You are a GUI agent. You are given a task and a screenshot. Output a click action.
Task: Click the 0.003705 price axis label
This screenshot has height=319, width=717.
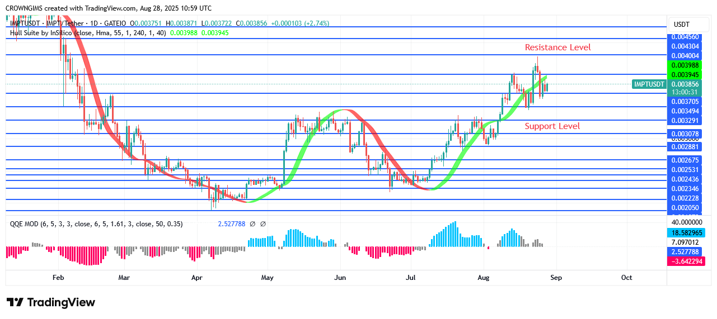click(x=686, y=102)
